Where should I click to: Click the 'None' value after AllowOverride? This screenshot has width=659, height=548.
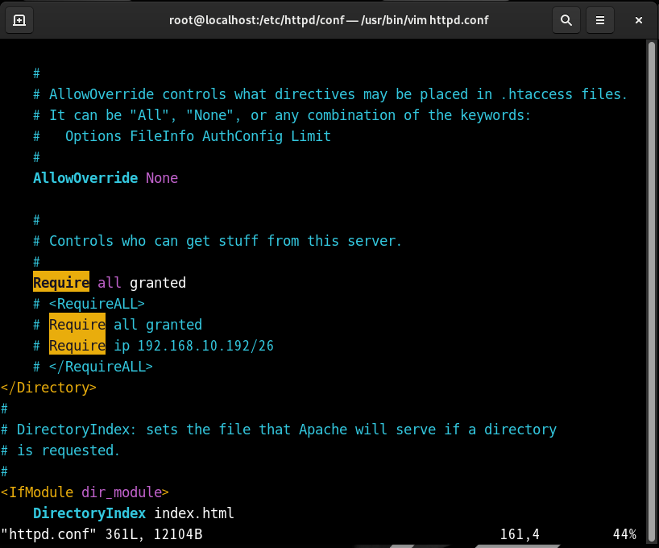tap(162, 178)
